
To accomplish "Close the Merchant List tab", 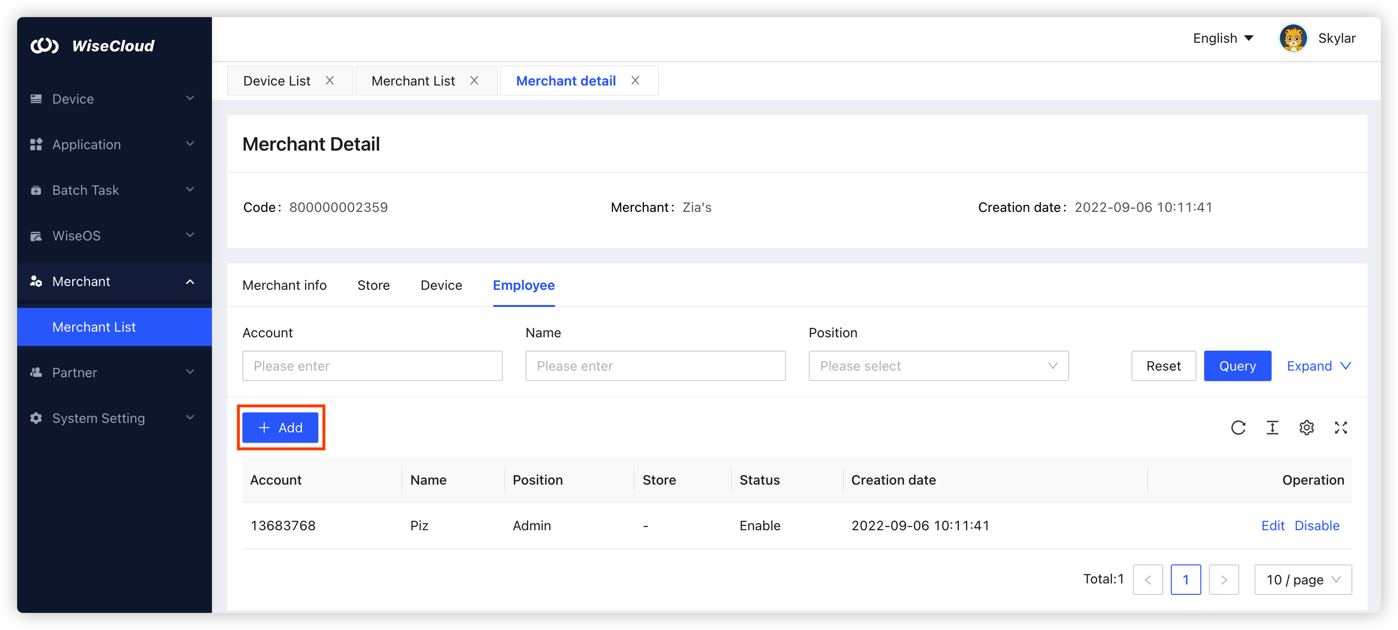I will (474, 81).
